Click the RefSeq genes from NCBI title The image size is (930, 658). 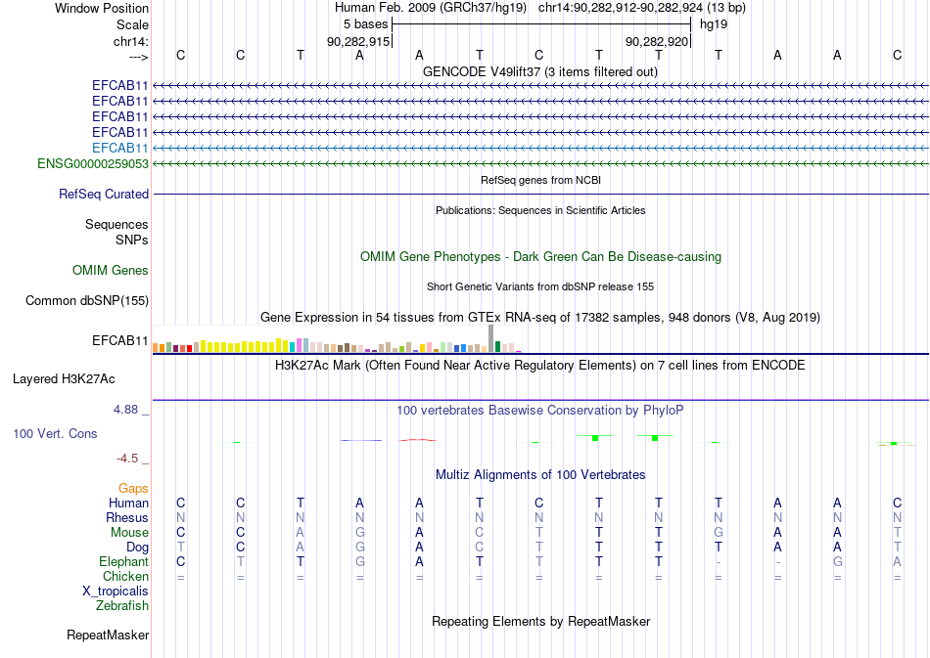(x=540, y=180)
